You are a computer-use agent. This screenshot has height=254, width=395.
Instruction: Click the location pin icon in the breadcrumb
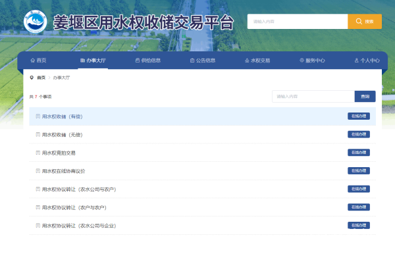tap(32, 78)
